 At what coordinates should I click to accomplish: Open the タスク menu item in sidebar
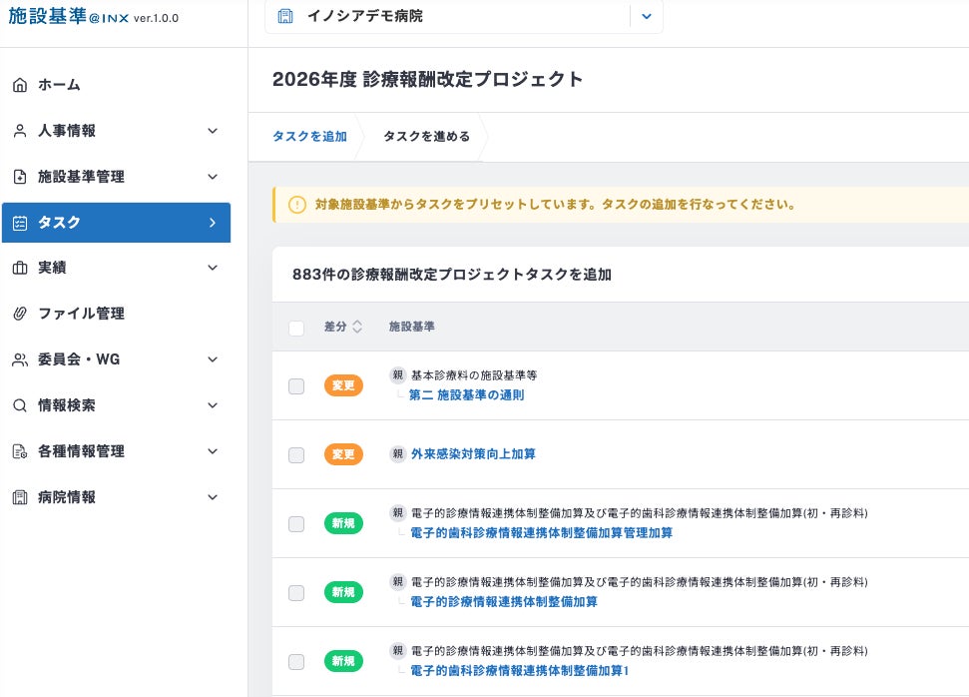pyautogui.click(x=116, y=223)
